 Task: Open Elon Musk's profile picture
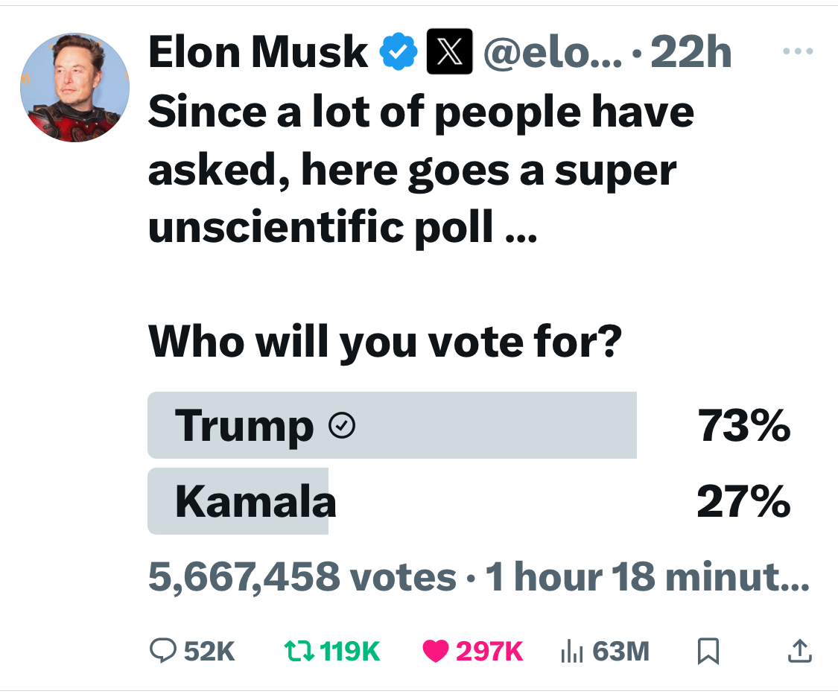(74, 88)
